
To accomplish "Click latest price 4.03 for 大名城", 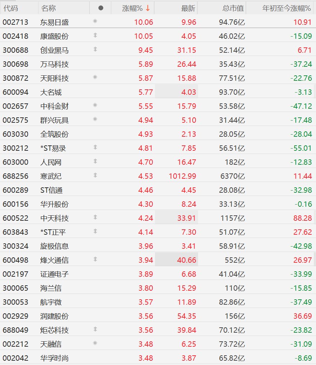I will [189, 92].
